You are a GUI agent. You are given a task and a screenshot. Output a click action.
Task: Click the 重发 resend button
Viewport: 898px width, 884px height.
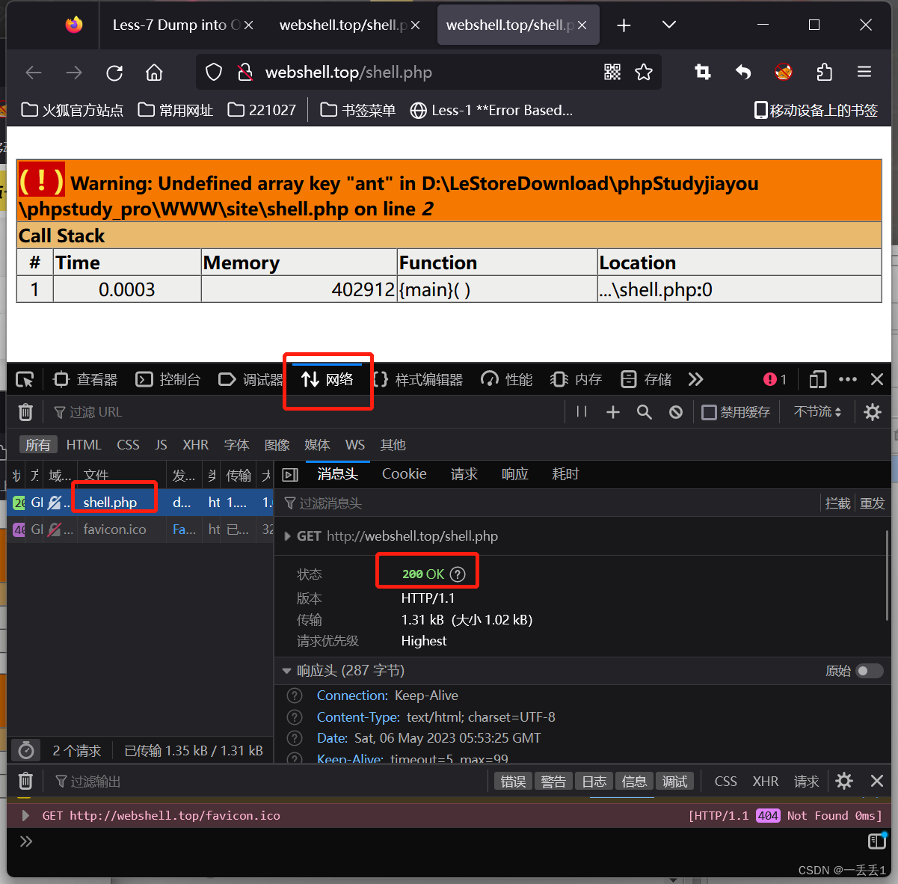point(872,503)
